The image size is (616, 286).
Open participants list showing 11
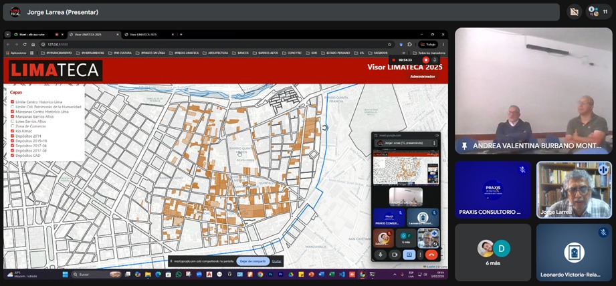coord(599,12)
